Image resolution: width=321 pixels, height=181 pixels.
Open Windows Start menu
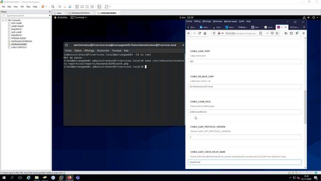click(4, 177)
